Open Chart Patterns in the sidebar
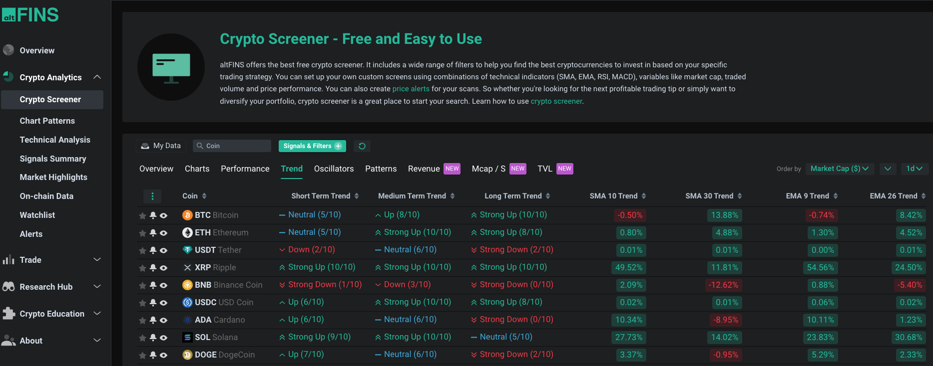This screenshot has width=933, height=366. [x=47, y=121]
